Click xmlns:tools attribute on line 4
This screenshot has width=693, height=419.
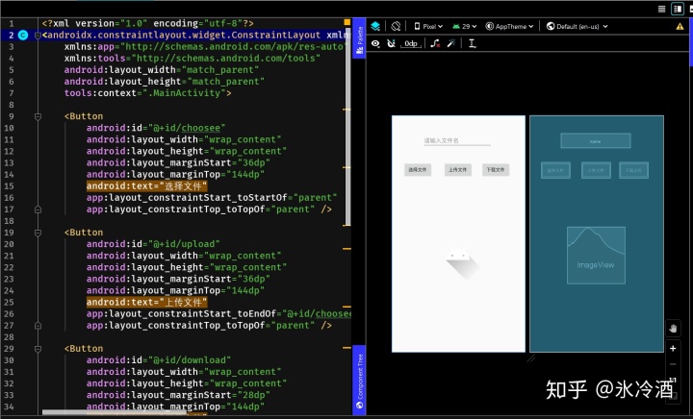click(x=192, y=59)
